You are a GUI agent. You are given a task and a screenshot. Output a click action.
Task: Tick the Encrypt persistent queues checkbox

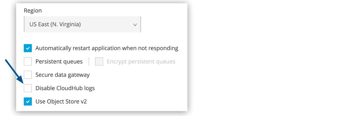click(x=99, y=62)
